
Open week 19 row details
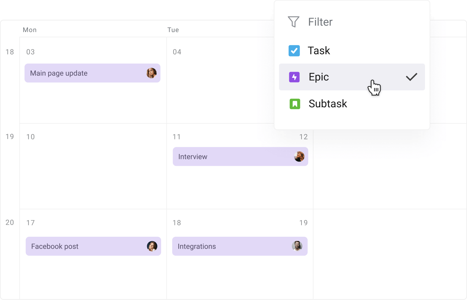point(10,136)
